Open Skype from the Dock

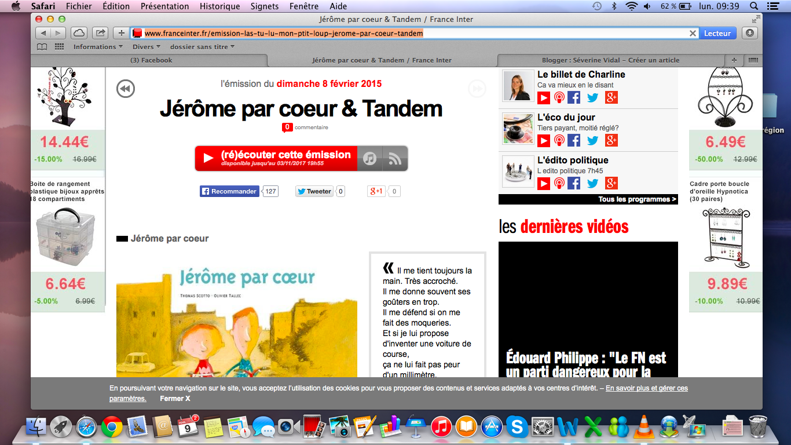(x=517, y=427)
